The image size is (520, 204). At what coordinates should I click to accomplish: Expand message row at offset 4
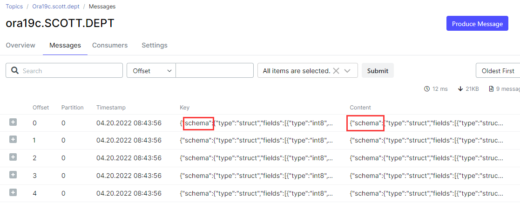click(x=13, y=192)
